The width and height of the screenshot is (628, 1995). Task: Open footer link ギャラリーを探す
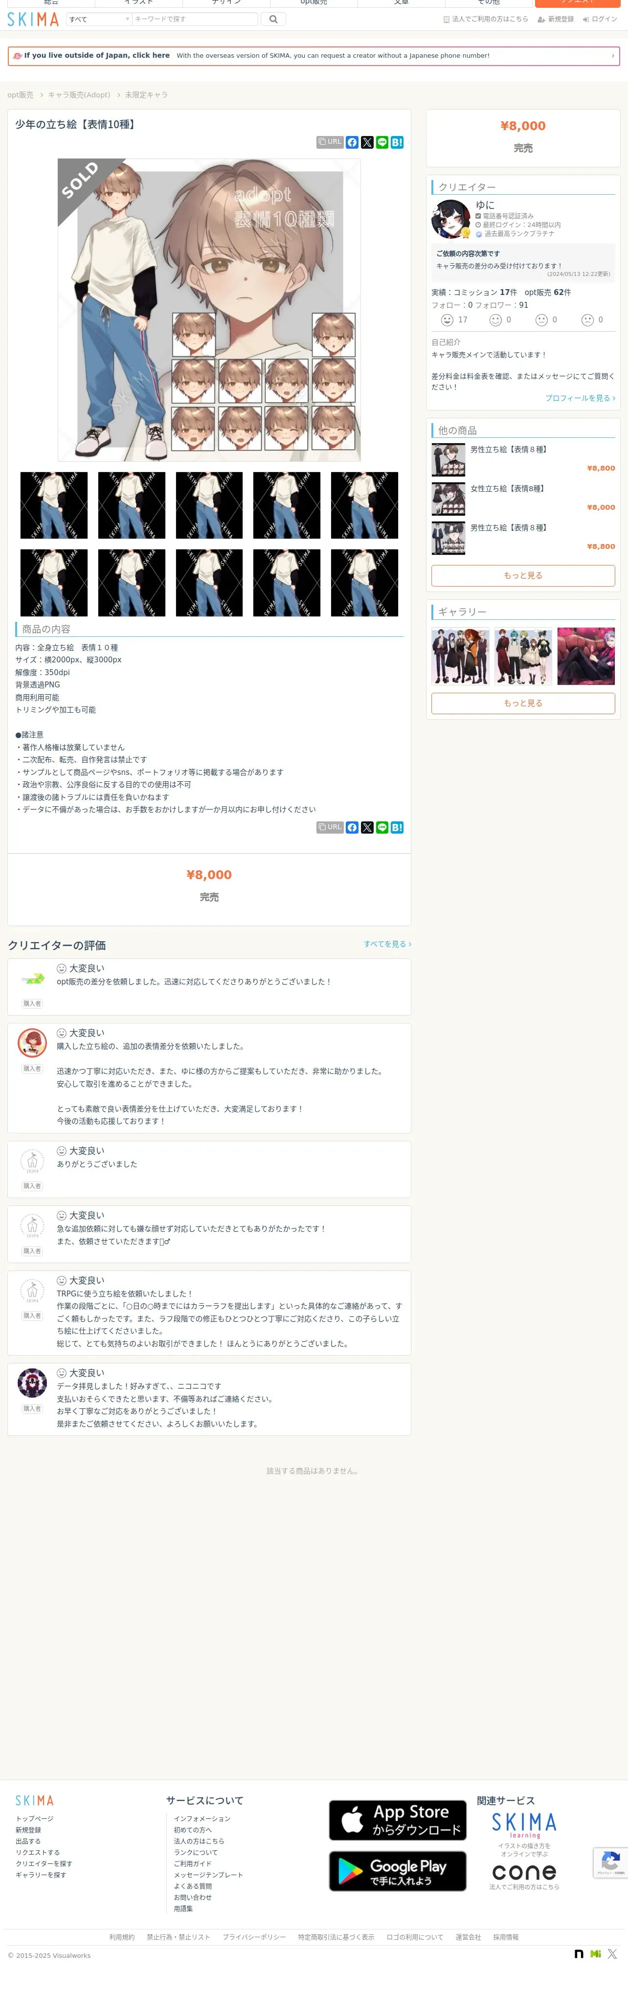click(x=41, y=1875)
